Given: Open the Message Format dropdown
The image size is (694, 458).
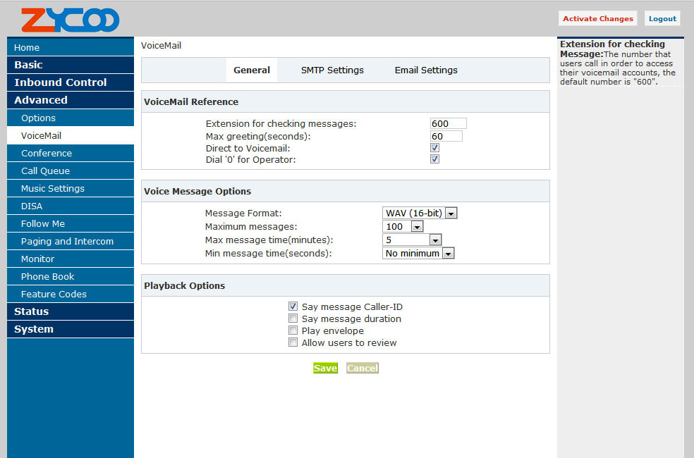Looking at the screenshot, I should point(420,213).
